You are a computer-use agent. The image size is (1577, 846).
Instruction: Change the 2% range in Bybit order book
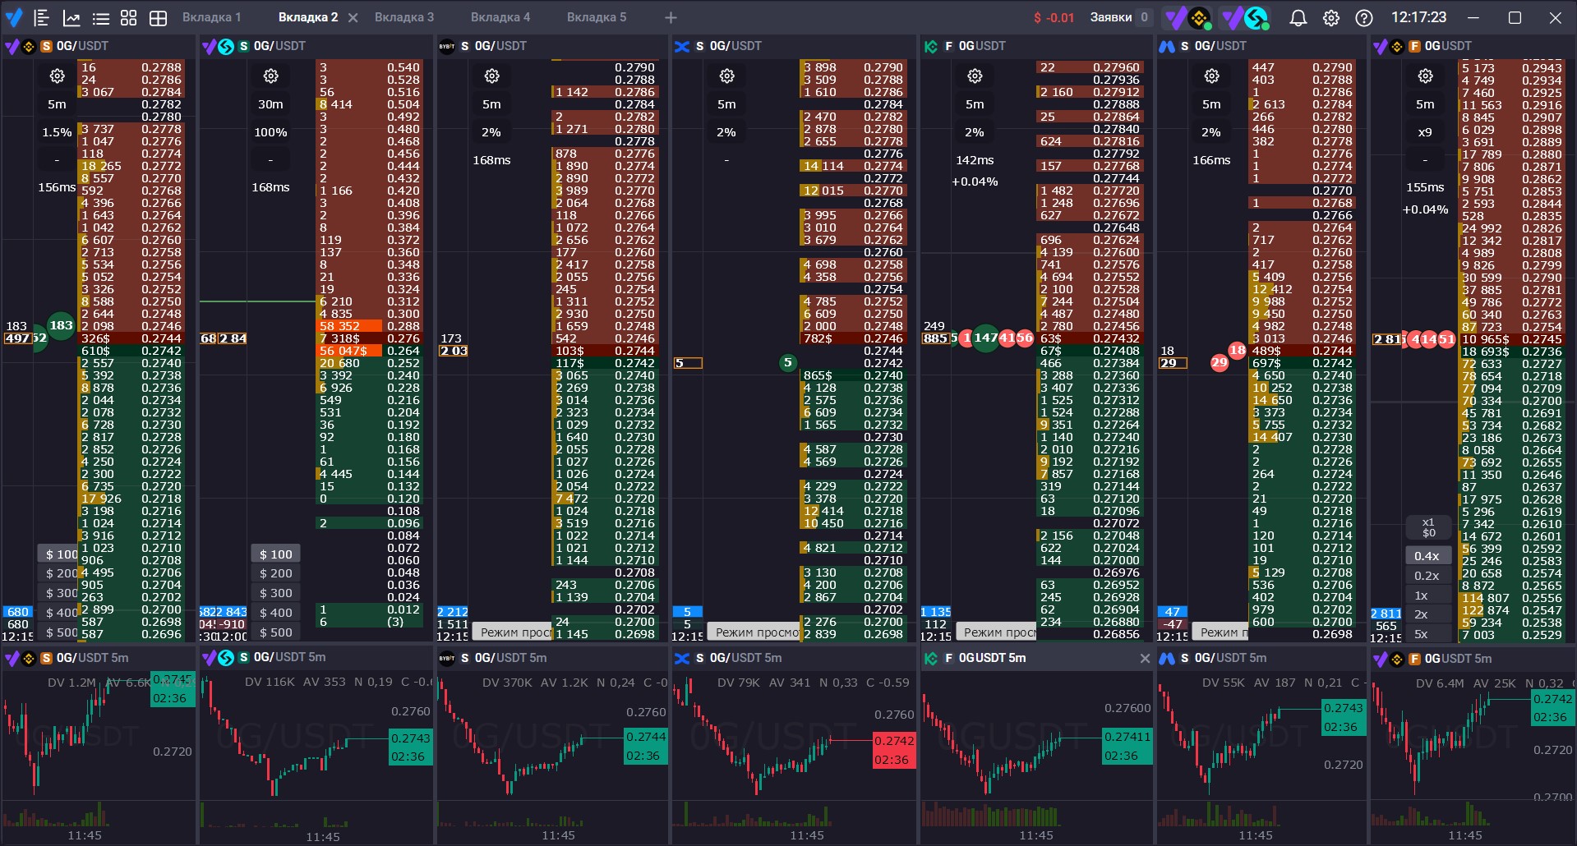491,132
